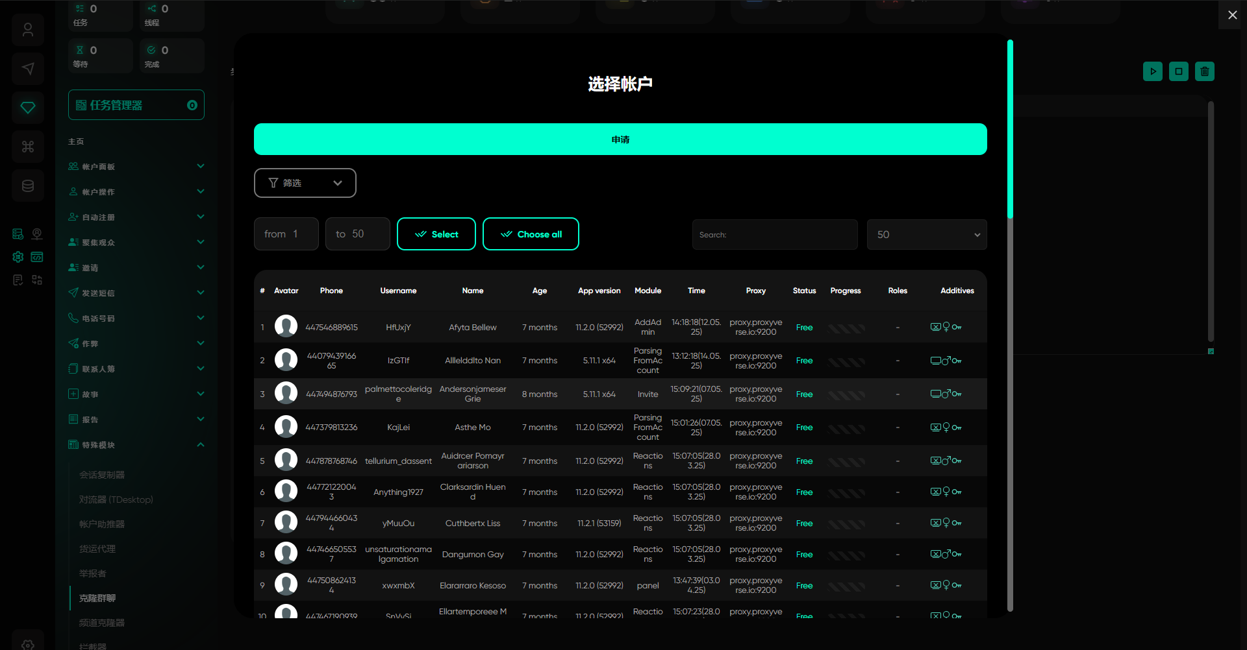The image size is (1247, 650).
Task: Open 会话复制器 in the sidebar
Action: tap(102, 475)
